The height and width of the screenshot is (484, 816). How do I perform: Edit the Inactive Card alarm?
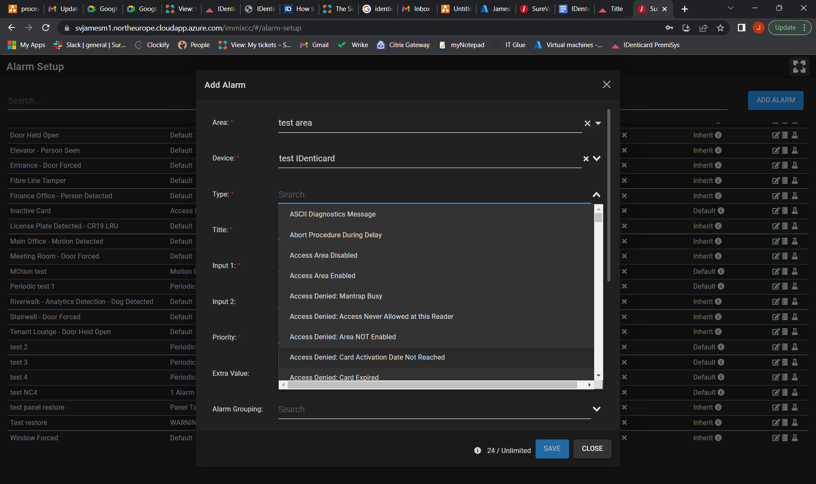(x=776, y=211)
